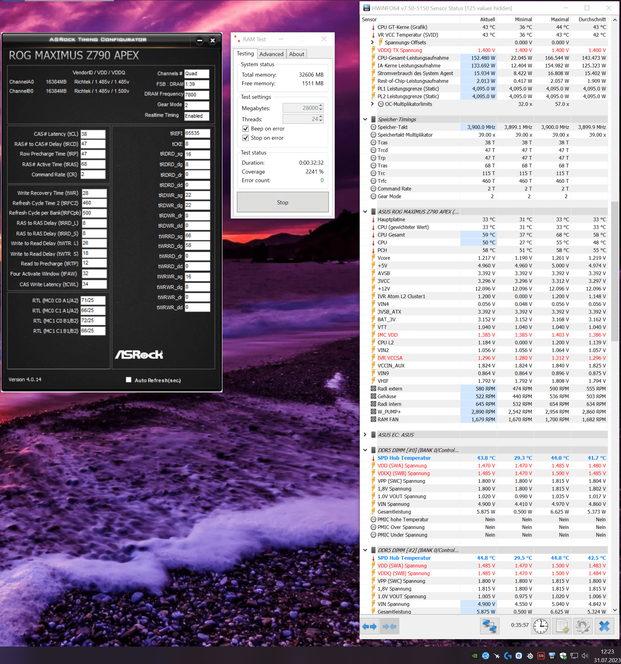
Task: Click the taskbar clock showing 12:23
Action: tap(607, 656)
